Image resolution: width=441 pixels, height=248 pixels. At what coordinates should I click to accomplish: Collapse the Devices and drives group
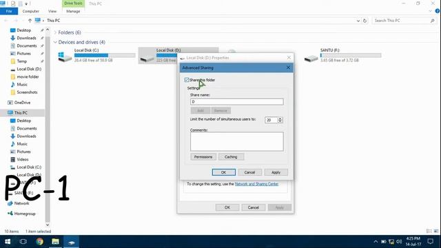pos(55,42)
